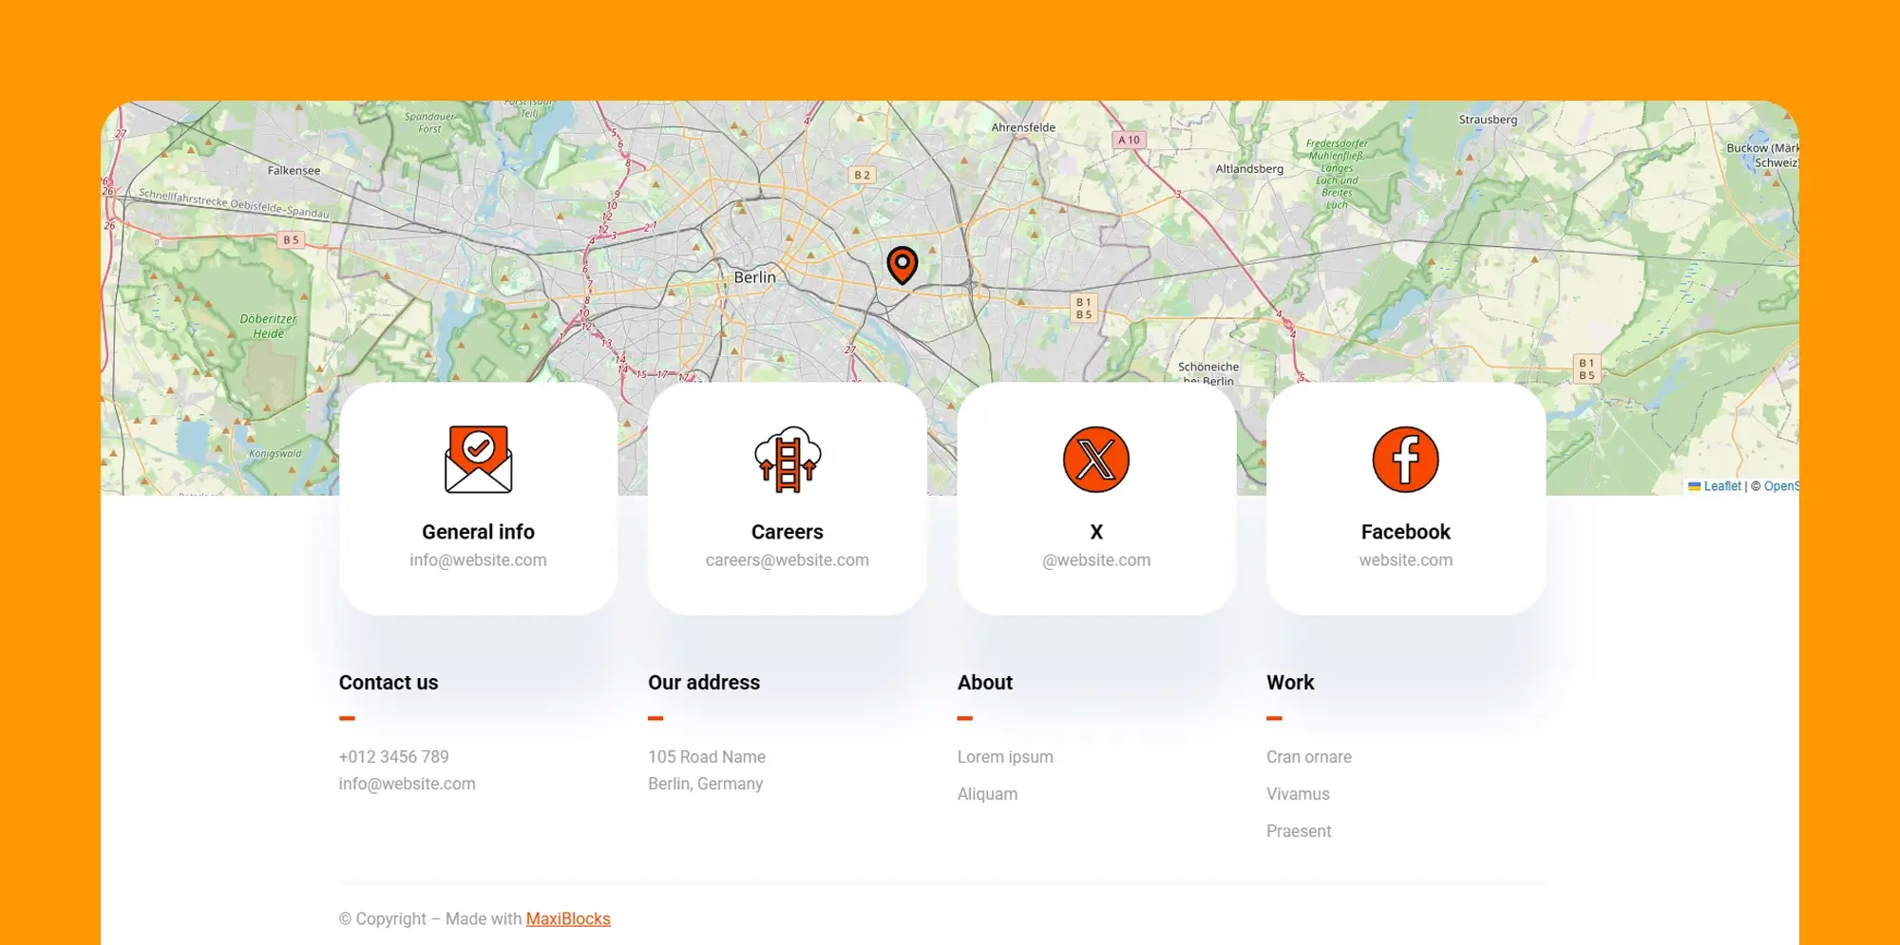
Task: Select the Lorem ipsum link under About
Action: (x=1005, y=757)
